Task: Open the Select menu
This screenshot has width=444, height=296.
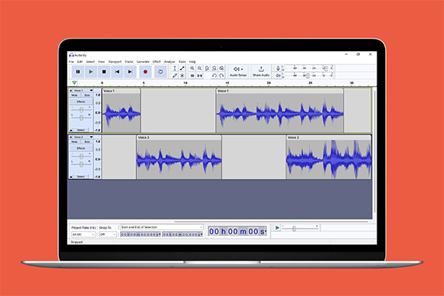Action: click(90, 62)
